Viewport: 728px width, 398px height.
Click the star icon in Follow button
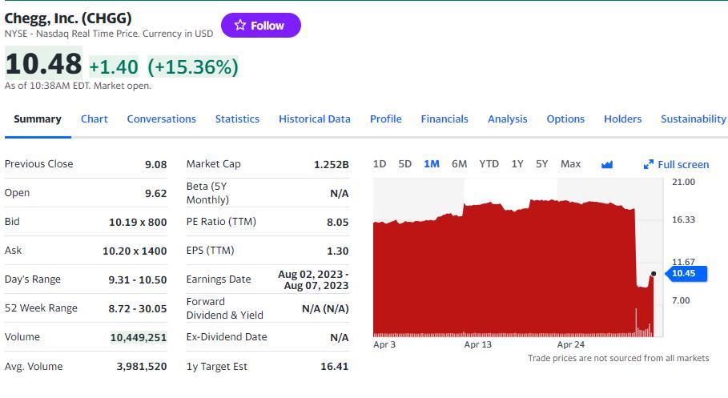point(239,25)
